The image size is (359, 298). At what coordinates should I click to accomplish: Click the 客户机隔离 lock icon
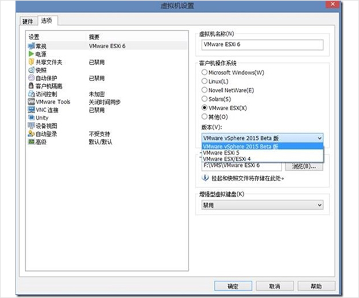coord(31,86)
